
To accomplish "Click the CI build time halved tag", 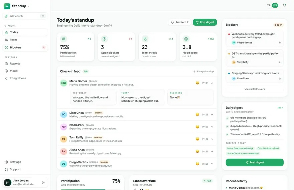I will (x=268, y=148).
